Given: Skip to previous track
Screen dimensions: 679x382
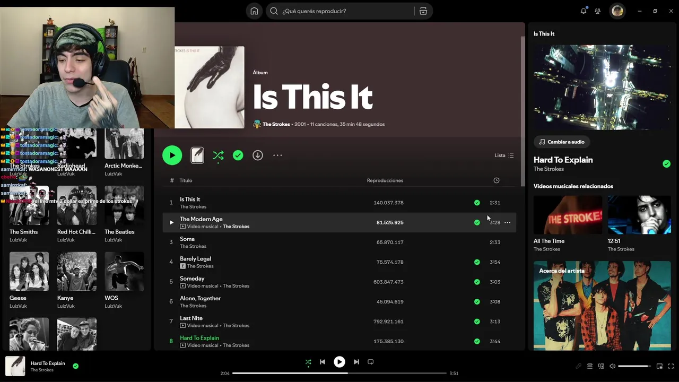Looking at the screenshot, I should tap(323, 362).
